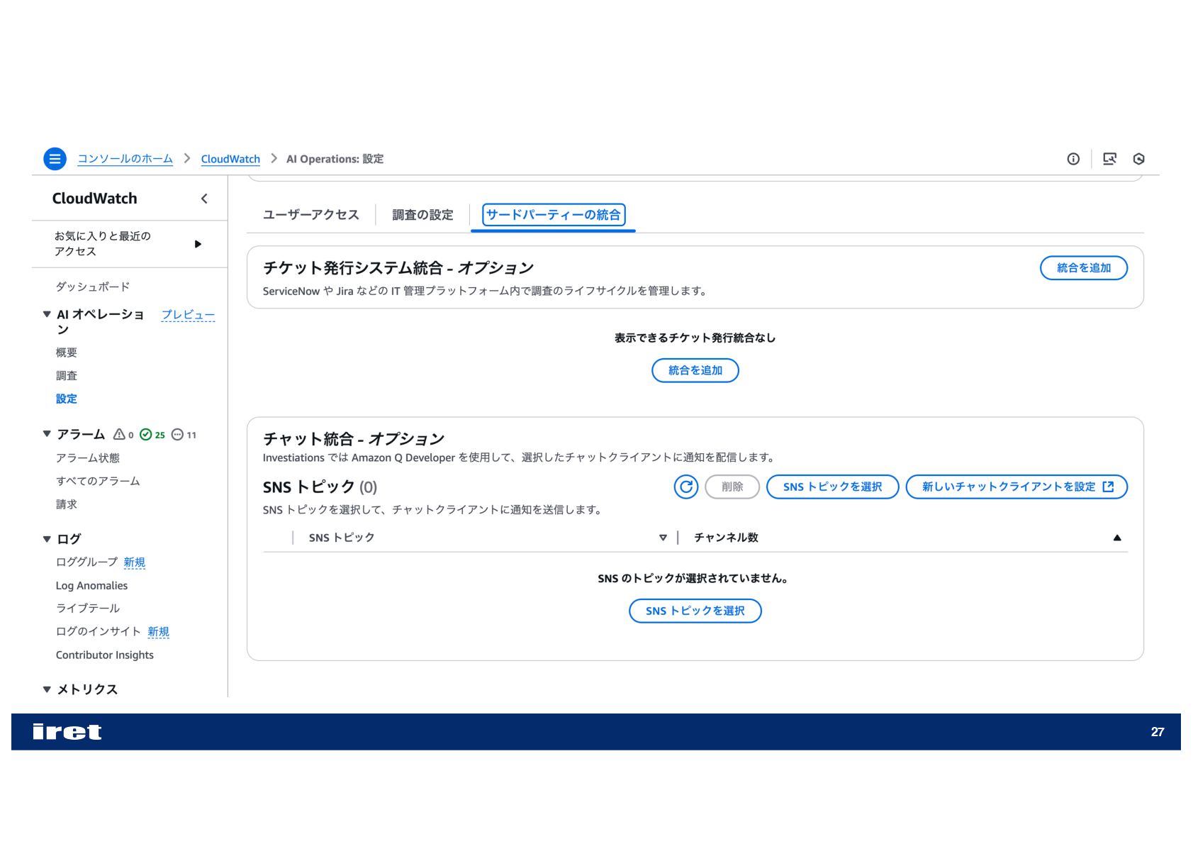Click the iret logo in the footer
Screen dimensions: 1193x844
pos(67,732)
